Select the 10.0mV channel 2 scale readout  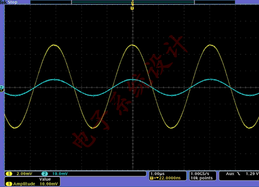[60, 173]
